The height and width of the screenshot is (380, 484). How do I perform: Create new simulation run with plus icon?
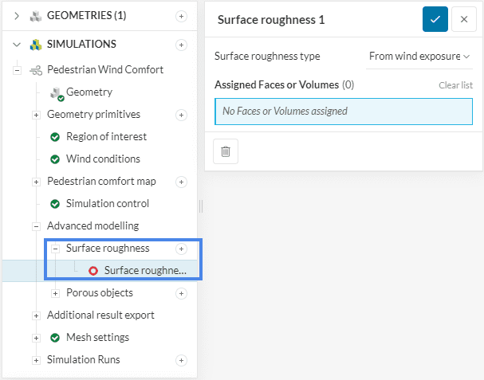[181, 360]
